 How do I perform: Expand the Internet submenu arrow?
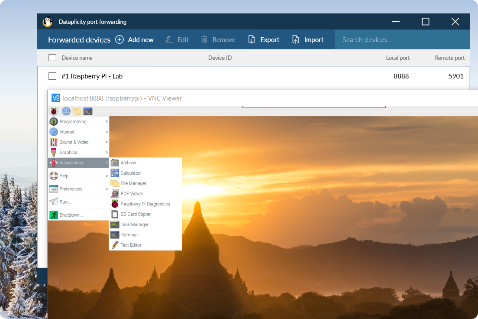(107, 132)
